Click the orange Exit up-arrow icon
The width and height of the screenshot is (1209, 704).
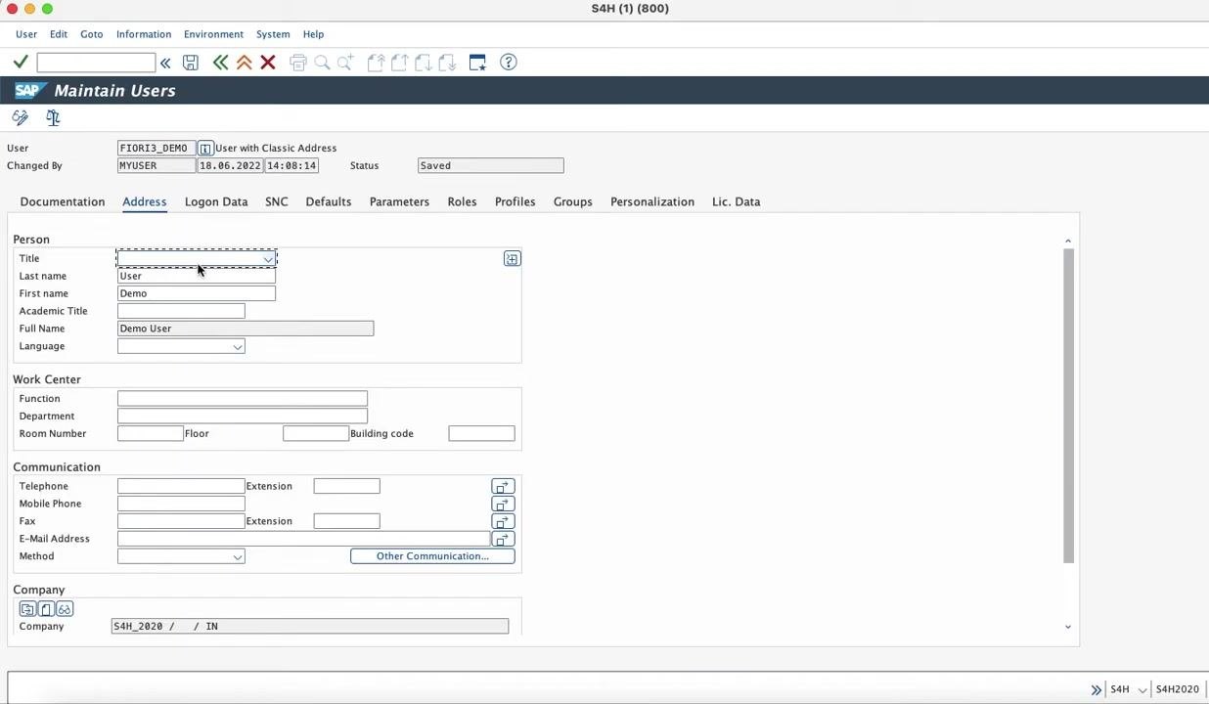(245, 63)
